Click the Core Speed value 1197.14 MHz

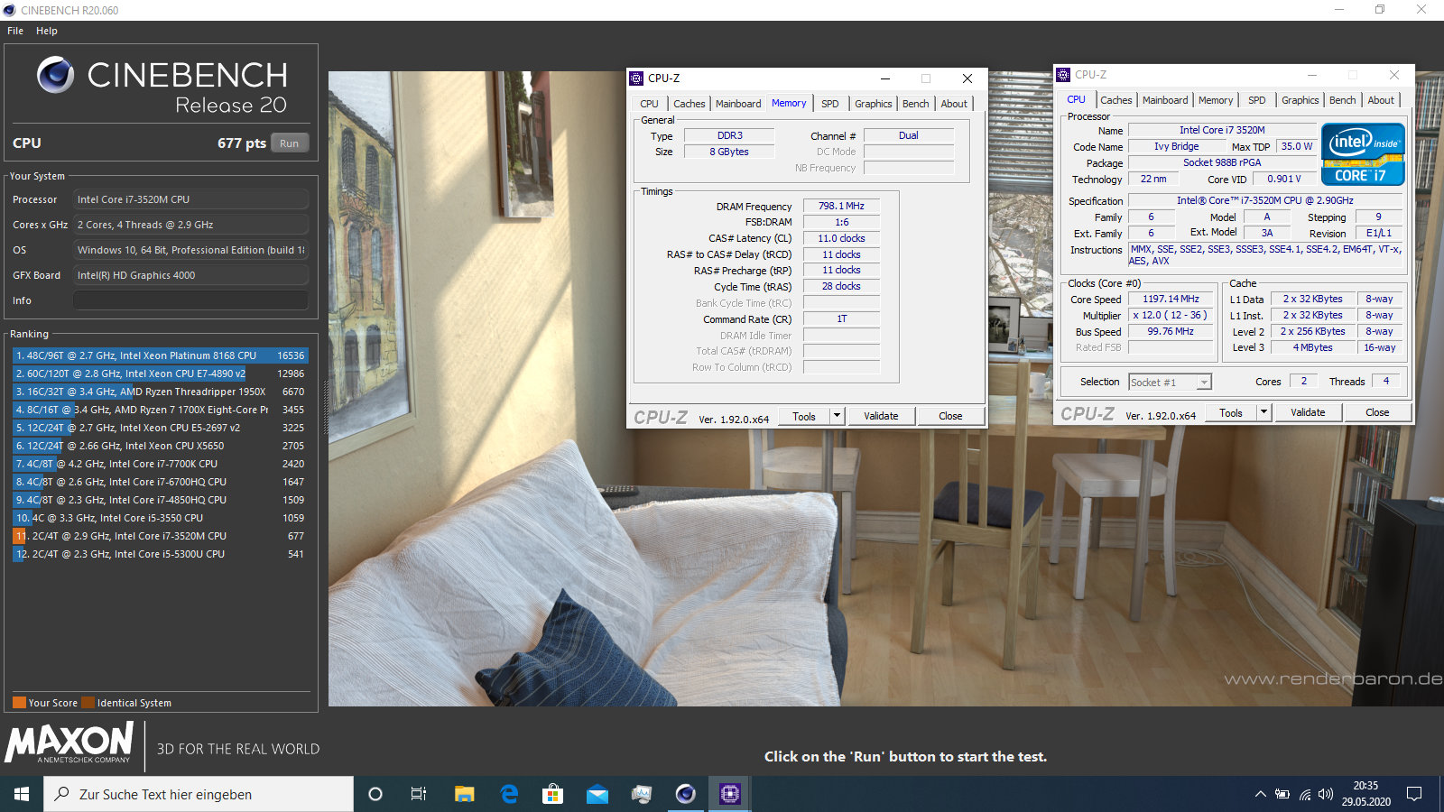(x=1171, y=300)
